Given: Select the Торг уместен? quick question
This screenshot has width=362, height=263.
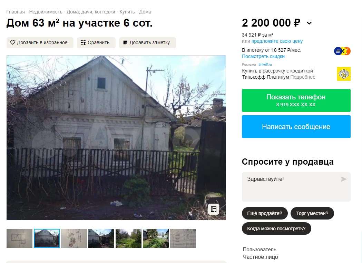Looking at the screenshot, I should (312, 213).
